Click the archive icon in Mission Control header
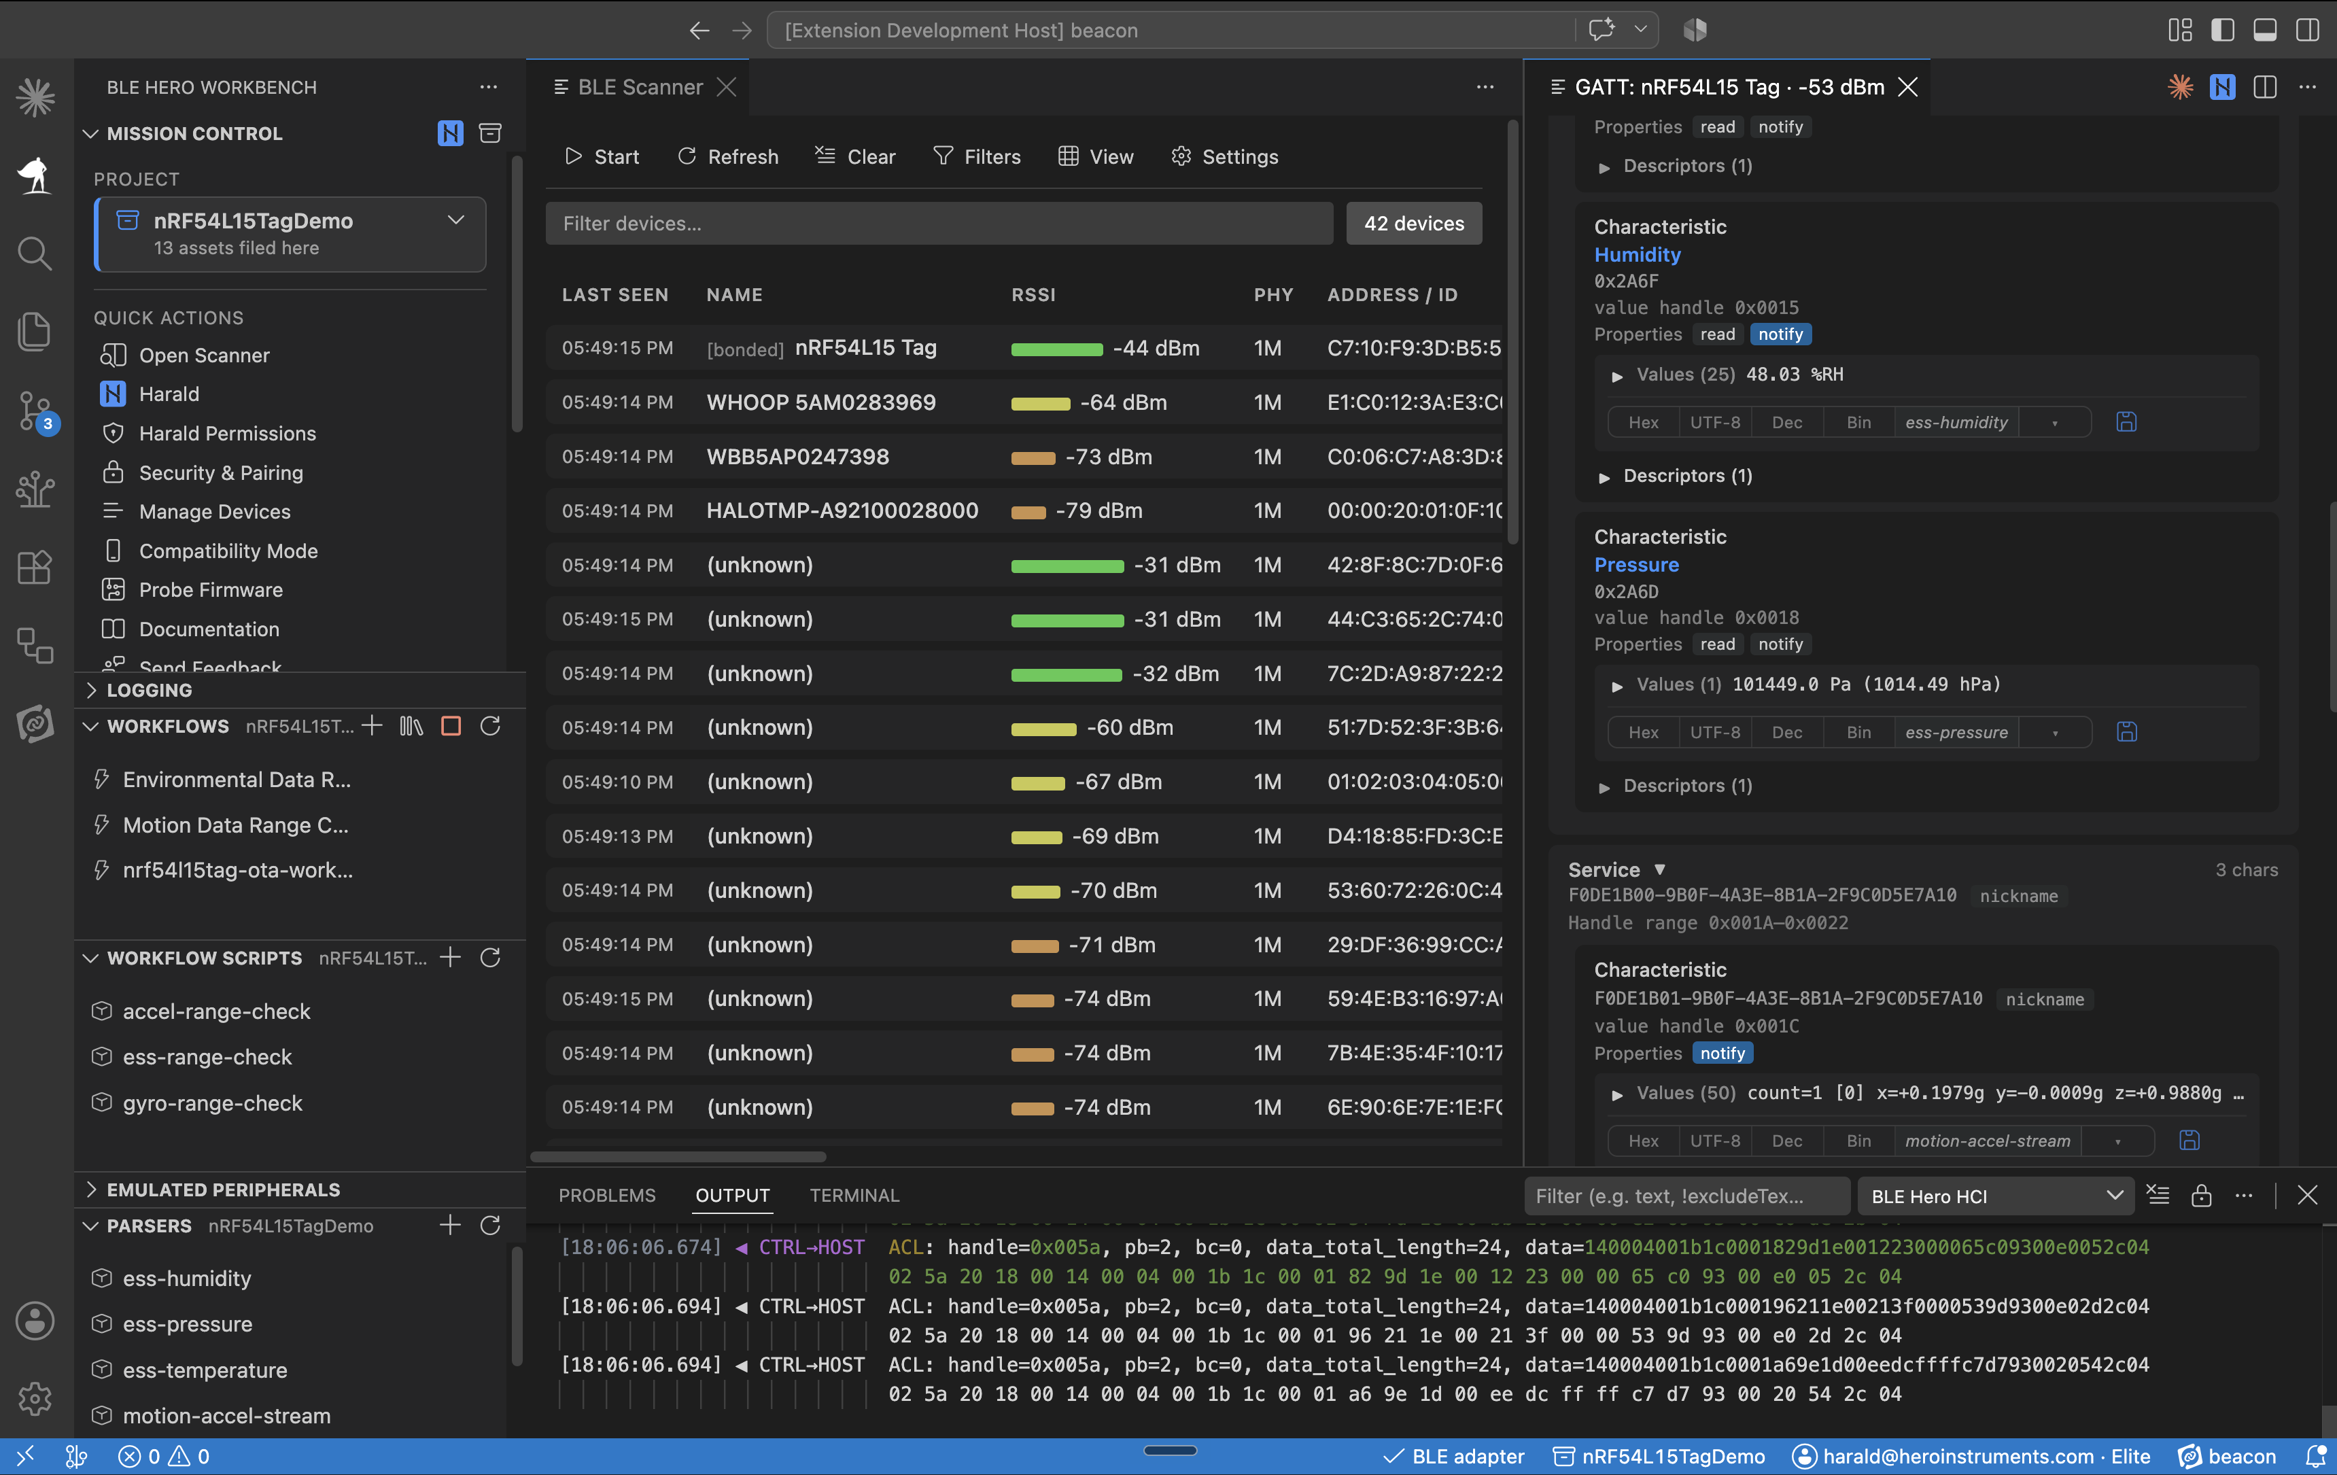This screenshot has height=1475, width=2337. (490, 133)
